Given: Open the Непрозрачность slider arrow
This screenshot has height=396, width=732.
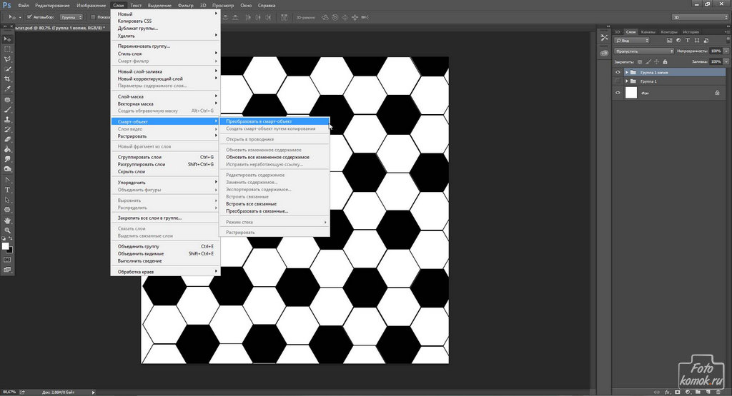Looking at the screenshot, I should pos(726,51).
